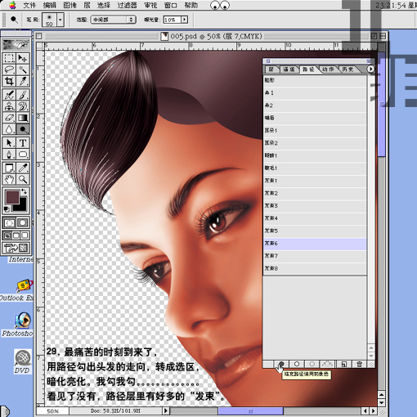This screenshot has height=417, width=417.
Task: Select the 发束1 path row
Action: pos(315,181)
